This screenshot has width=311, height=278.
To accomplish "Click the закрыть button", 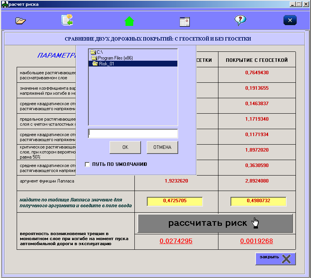I will point(275,259).
